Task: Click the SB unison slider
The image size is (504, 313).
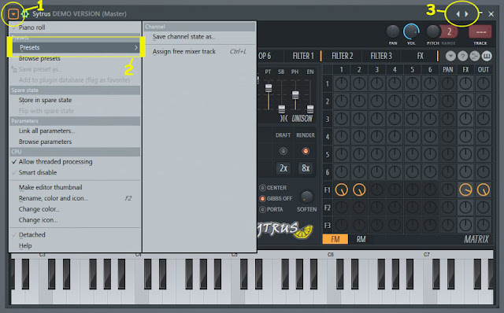Action: click(282, 109)
